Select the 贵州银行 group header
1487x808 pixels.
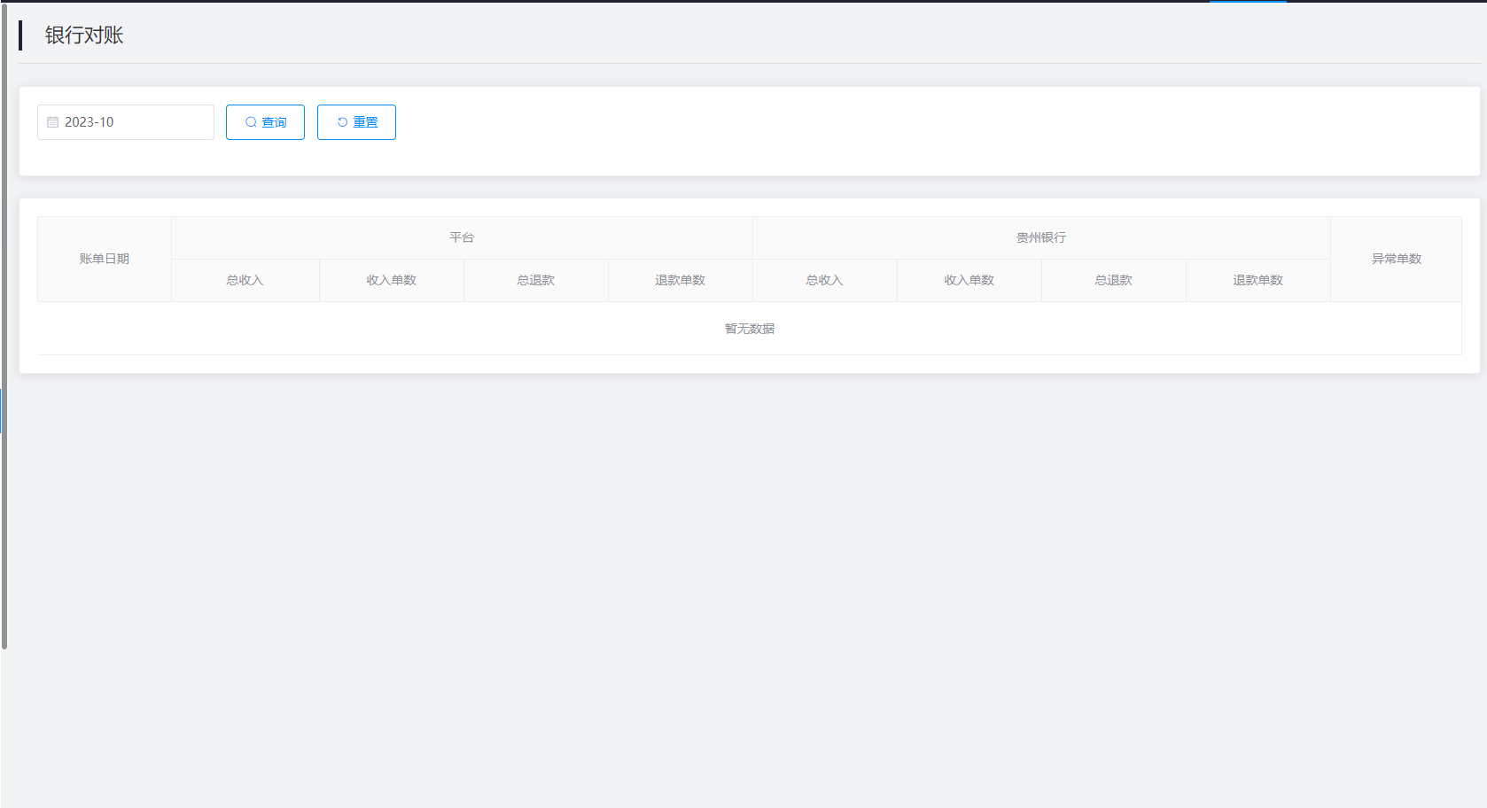click(1041, 237)
